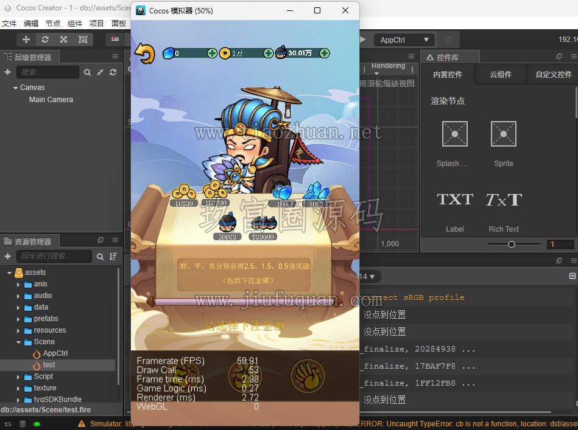Select the scale transform tool
This screenshot has width=578, height=430.
[x=64, y=40]
